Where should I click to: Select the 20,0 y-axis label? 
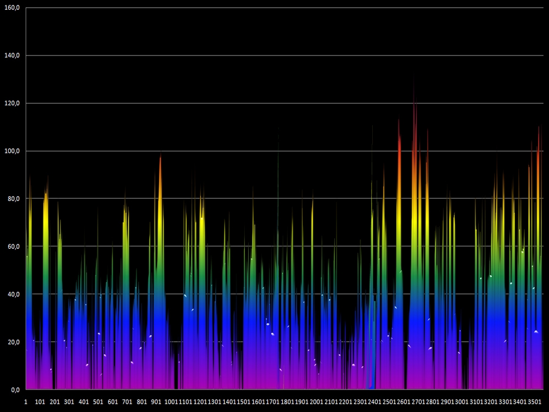click(13, 342)
